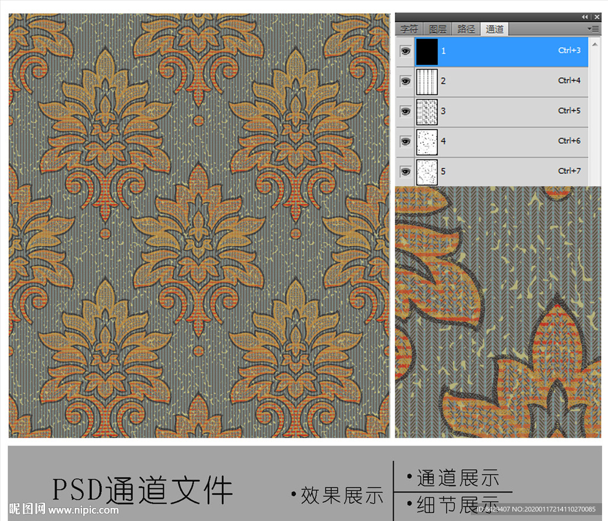Click the thumbnail of channel 5

pyautogui.click(x=426, y=172)
